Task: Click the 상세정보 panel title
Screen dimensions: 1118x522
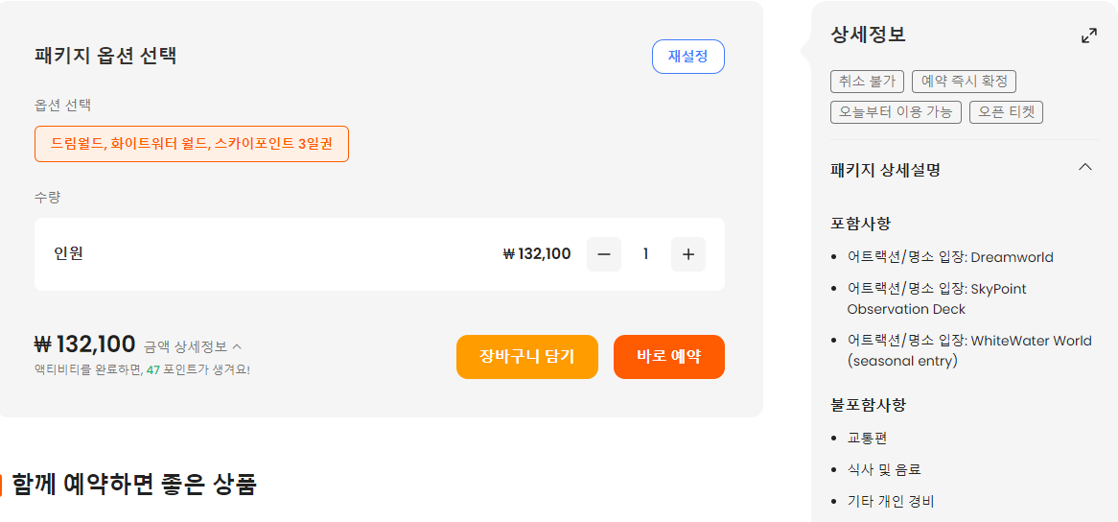Action: (869, 35)
